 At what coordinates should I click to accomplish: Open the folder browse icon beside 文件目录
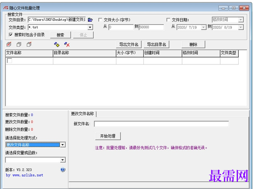click(90, 20)
